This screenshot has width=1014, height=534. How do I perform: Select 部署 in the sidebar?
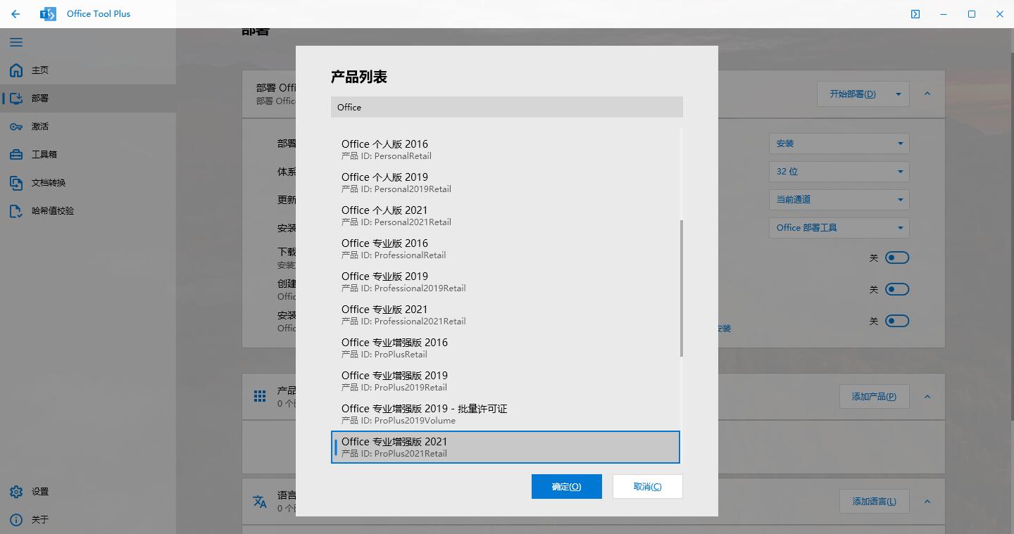pyautogui.click(x=88, y=98)
